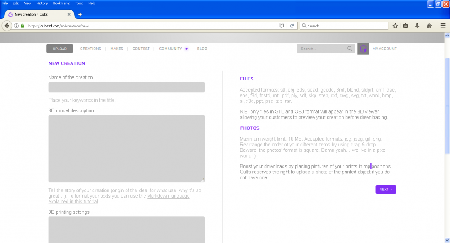Screen dimensions: 450x243
Task: Restore down the browser window
Action: pyautogui.click(x=438, y=4)
